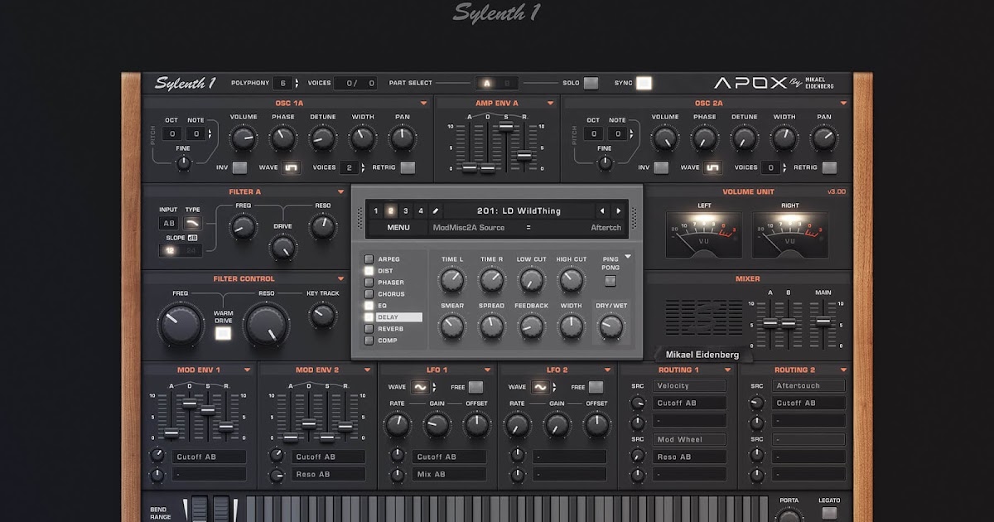
Task: Toggle RETRIG on OSC 2A
Action: 829,168
